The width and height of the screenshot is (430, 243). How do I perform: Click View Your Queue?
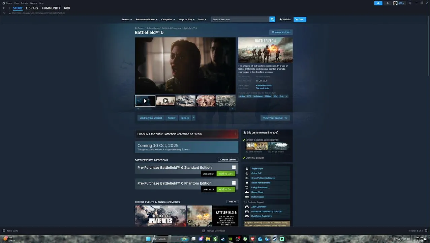(x=275, y=118)
